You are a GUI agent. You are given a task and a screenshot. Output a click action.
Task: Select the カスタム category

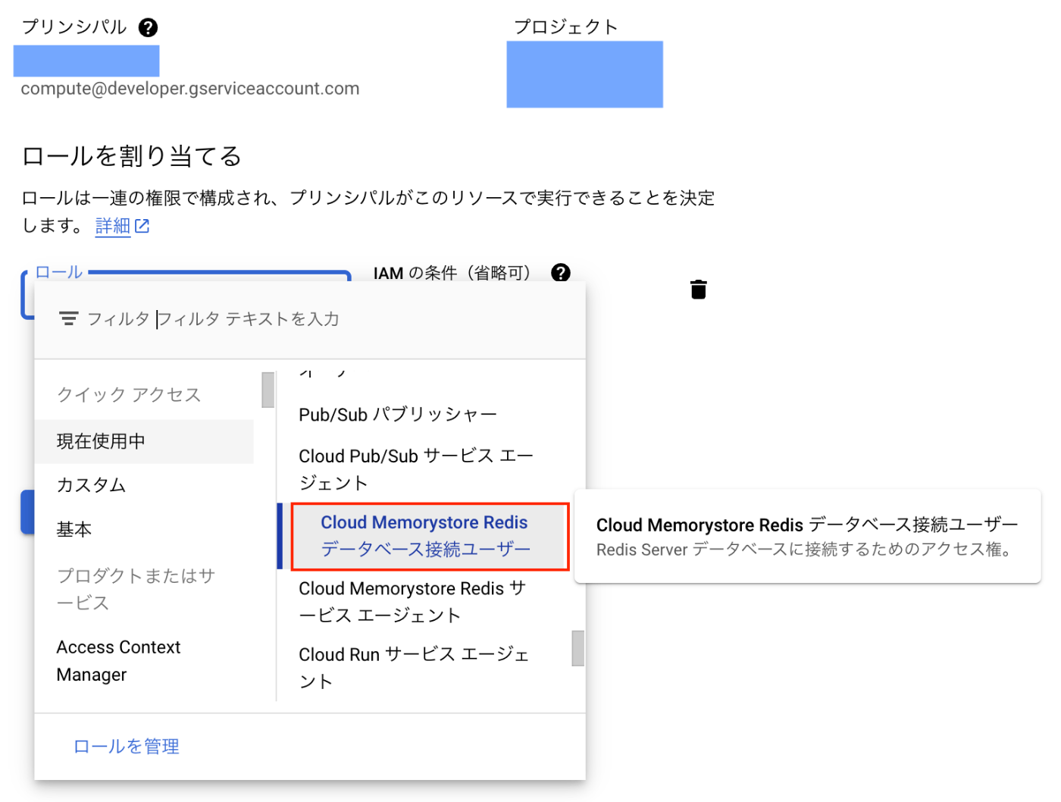pos(144,485)
